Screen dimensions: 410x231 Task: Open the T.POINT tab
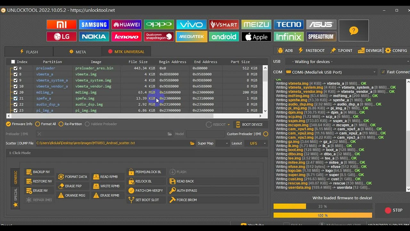tap(341, 51)
